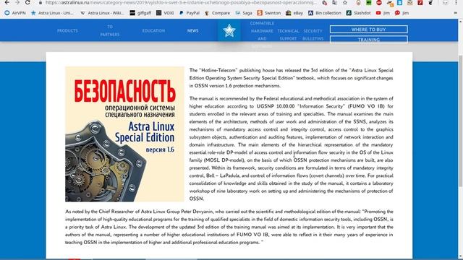Click the words "Hotline-Telecom" in the article
Image resolution: width=463 pixels, height=260 pixels.
tap(218, 71)
